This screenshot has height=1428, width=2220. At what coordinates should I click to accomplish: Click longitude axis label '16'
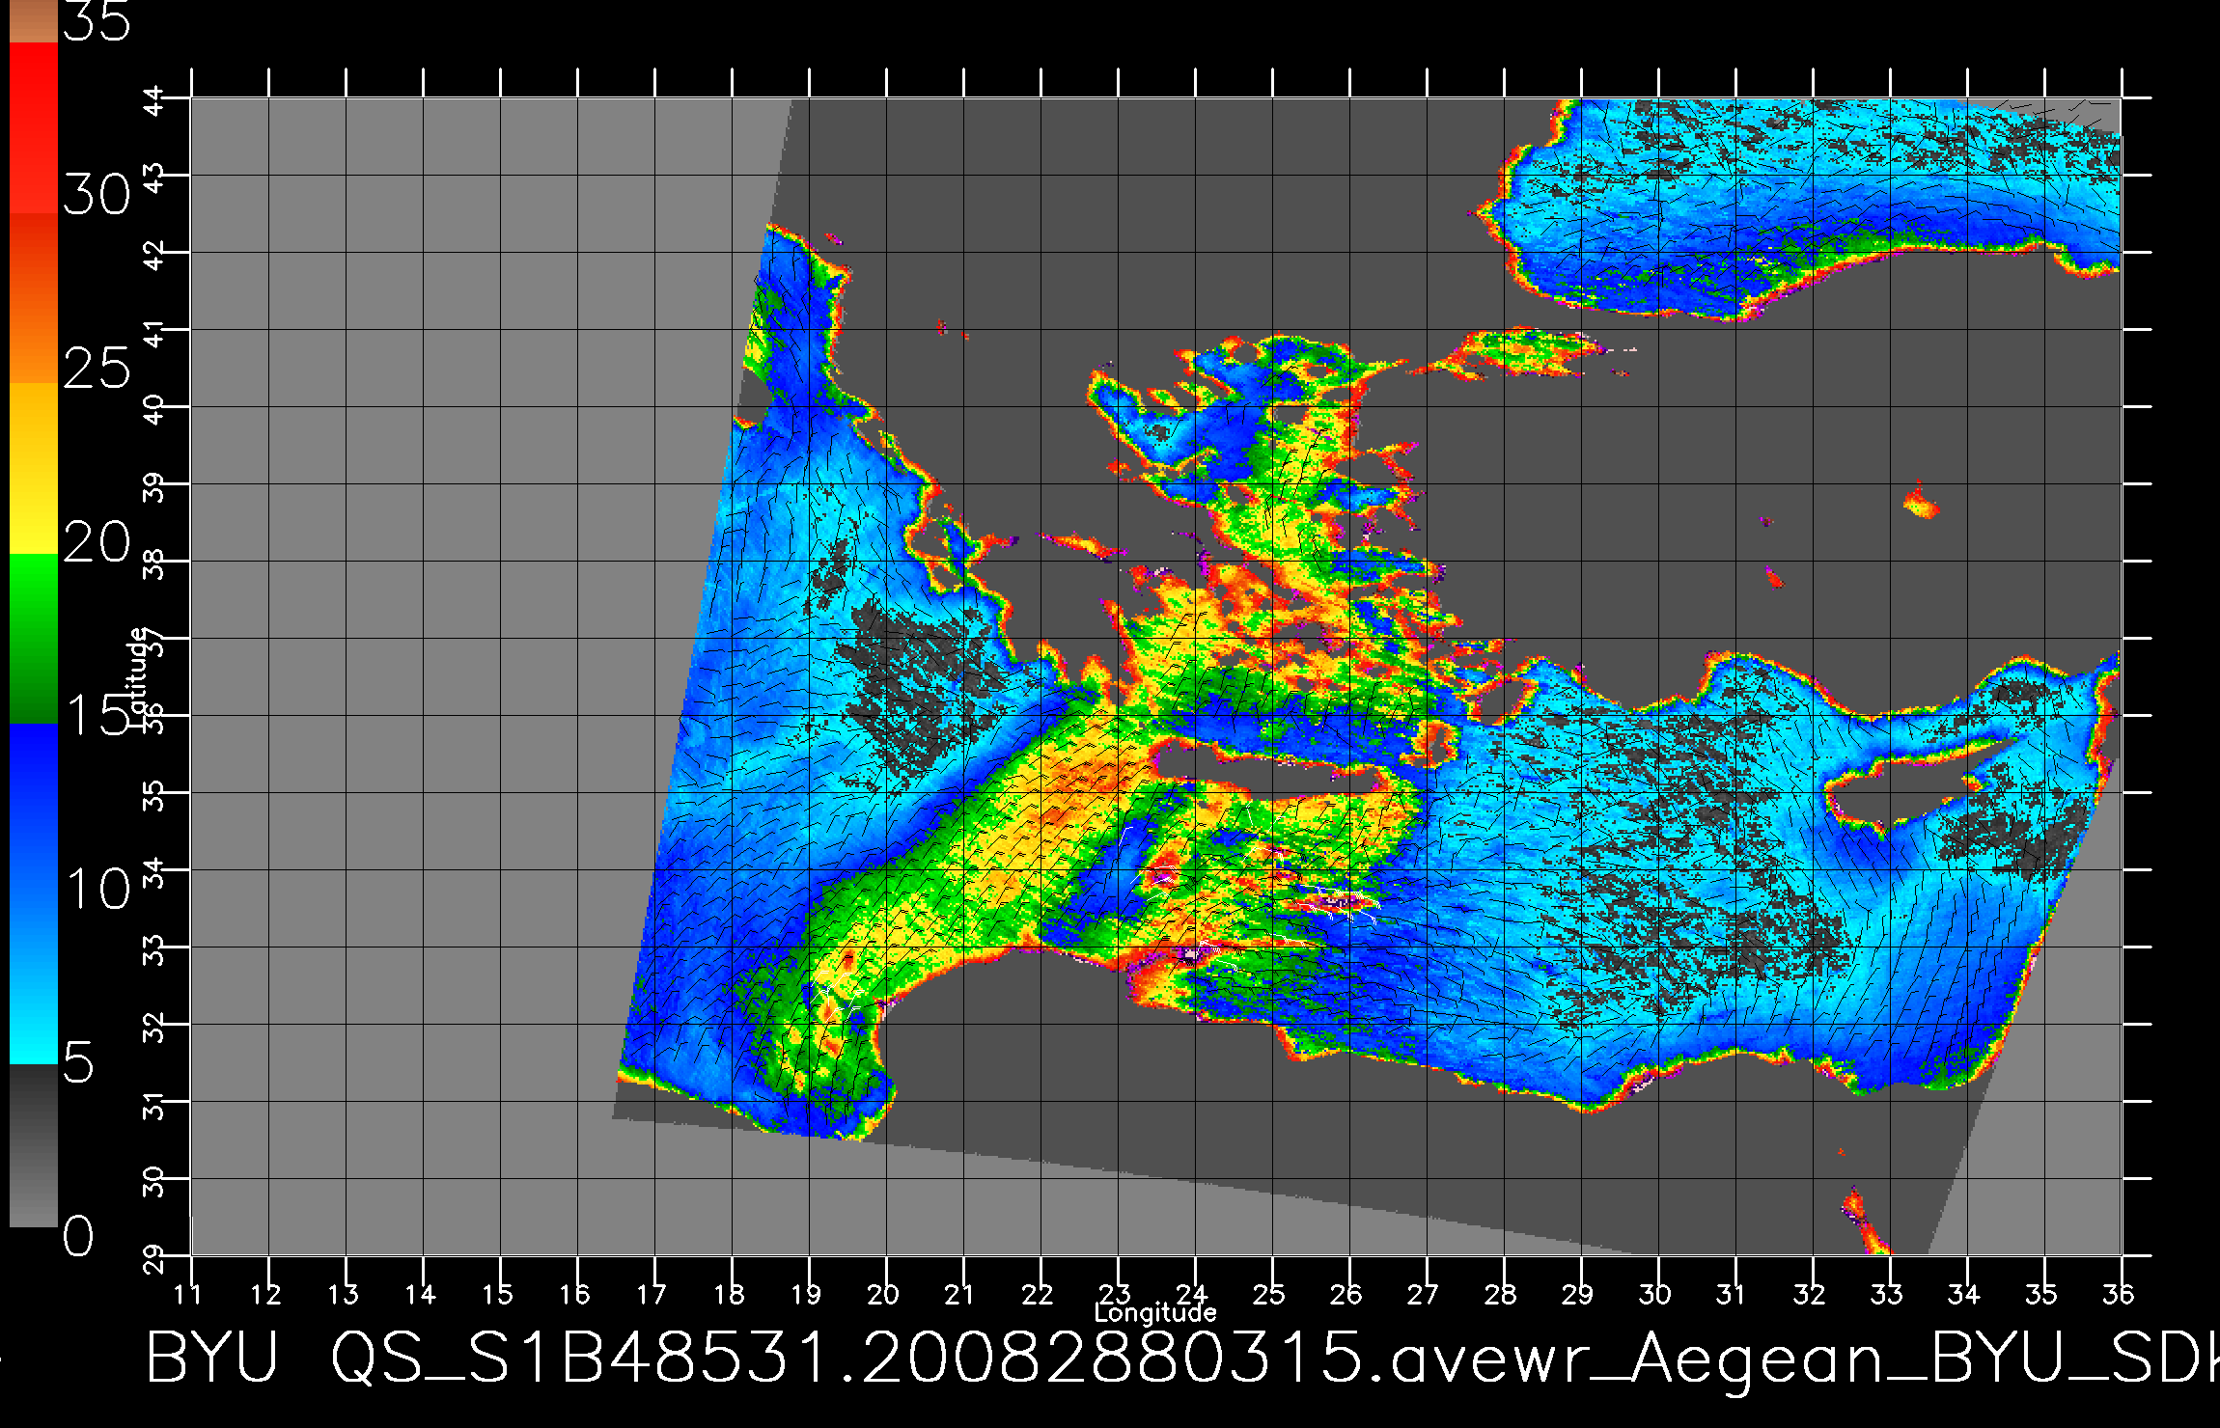click(x=575, y=1294)
